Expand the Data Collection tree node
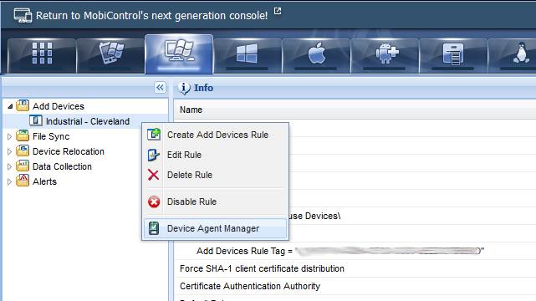Image resolution: width=536 pixels, height=301 pixels. (x=9, y=166)
